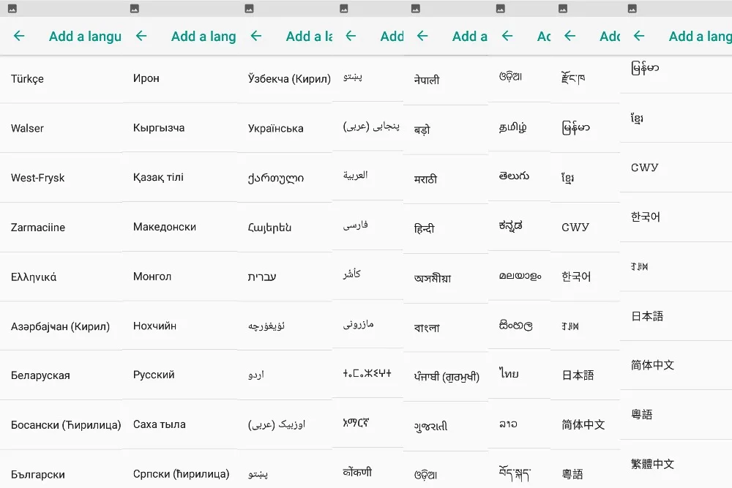Go back from the panel listing Ирон

tap(141, 36)
